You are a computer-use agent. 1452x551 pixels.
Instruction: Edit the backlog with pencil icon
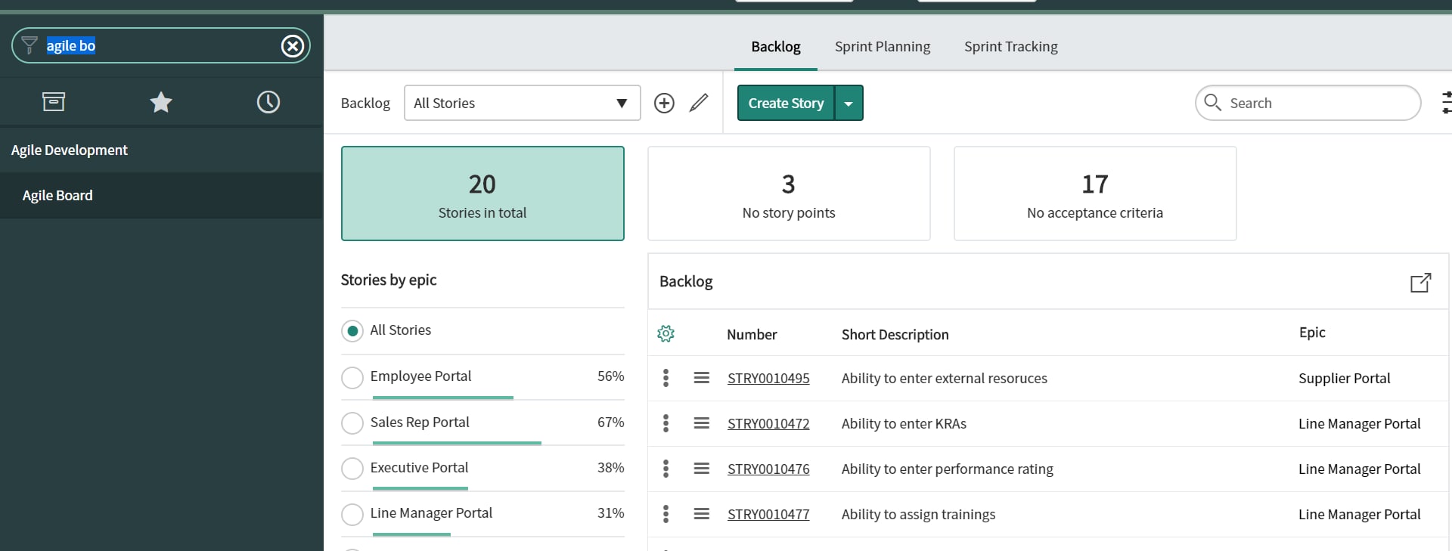[699, 103]
